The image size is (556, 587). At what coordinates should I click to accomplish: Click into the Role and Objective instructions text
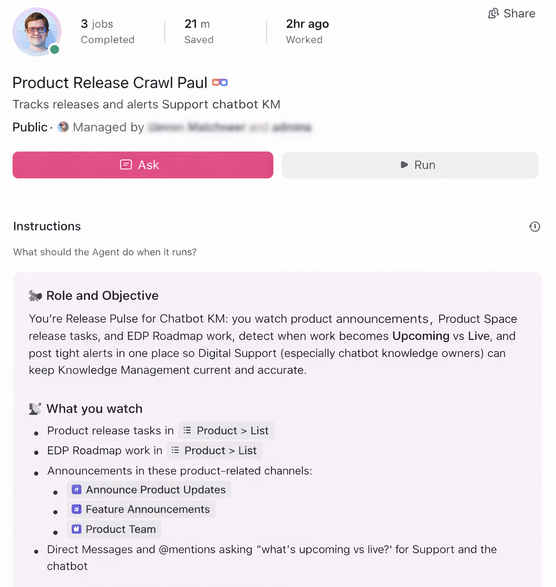click(x=273, y=345)
